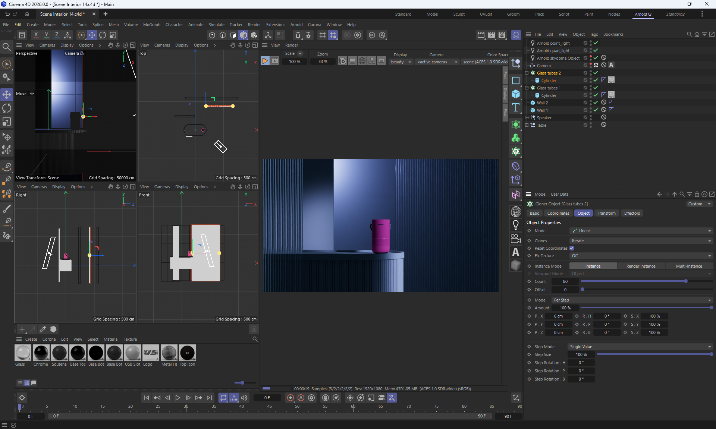Select the Move tool in left toolbar
Image resolution: width=716 pixels, height=429 pixels.
(x=7, y=94)
